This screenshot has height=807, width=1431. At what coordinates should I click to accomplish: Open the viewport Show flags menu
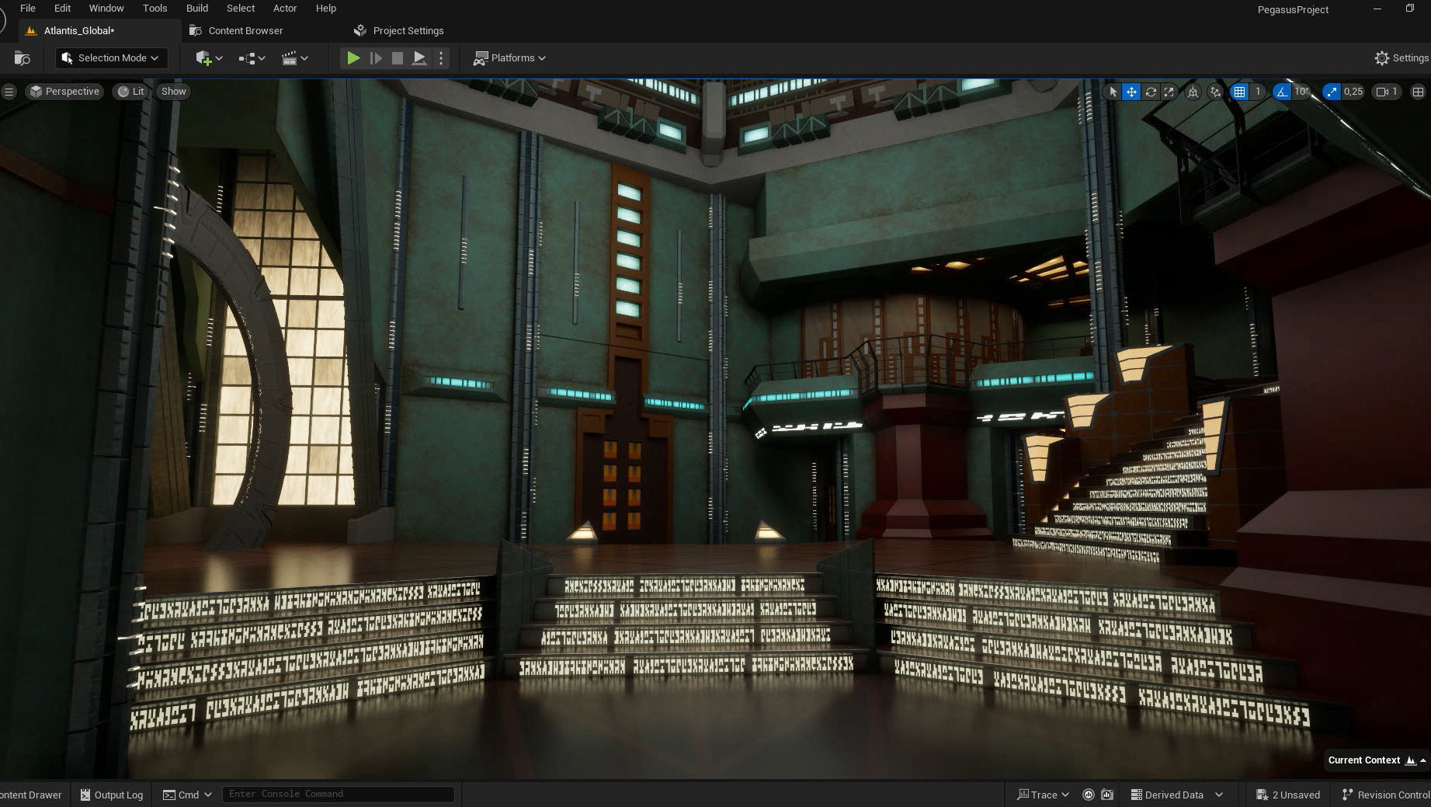coord(173,92)
